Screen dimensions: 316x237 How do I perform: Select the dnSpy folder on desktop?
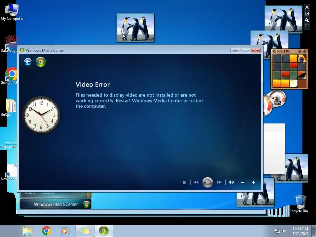(x=8, y=108)
